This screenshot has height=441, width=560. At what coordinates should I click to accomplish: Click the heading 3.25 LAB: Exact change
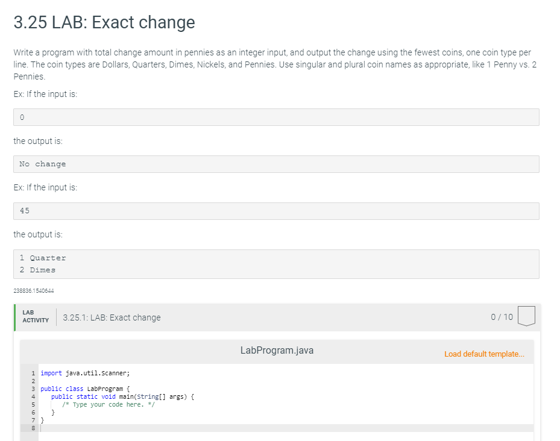pyautogui.click(x=103, y=22)
